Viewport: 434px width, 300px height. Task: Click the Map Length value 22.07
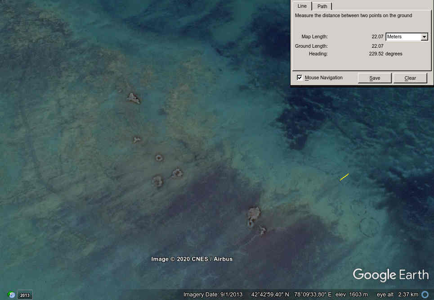pyautogui.click(x=377, y=37)
